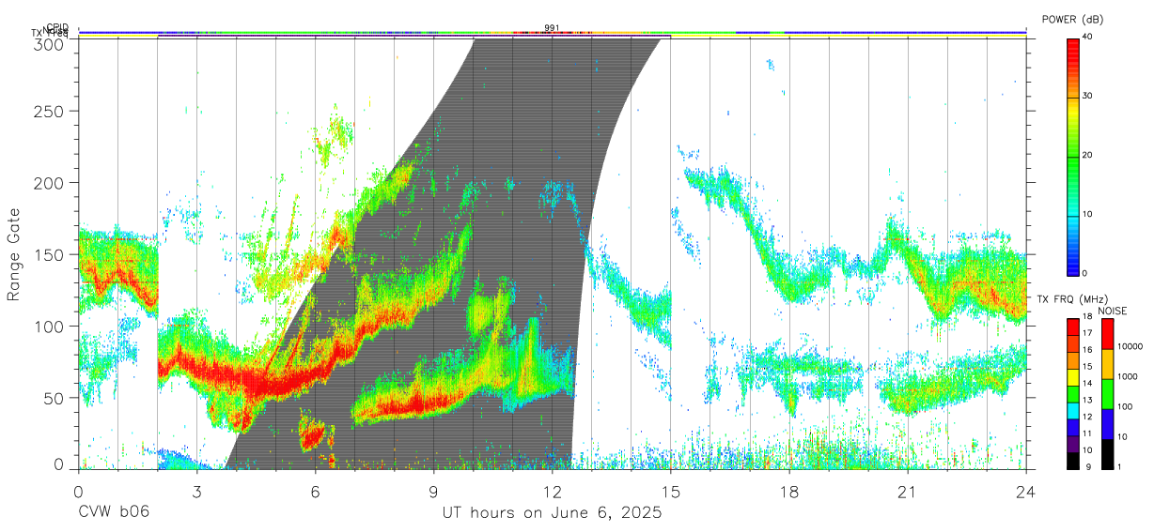Click the orange segment of the NOISE bar
This screenshot has width=1154, height=532.
click(1107, 364)
